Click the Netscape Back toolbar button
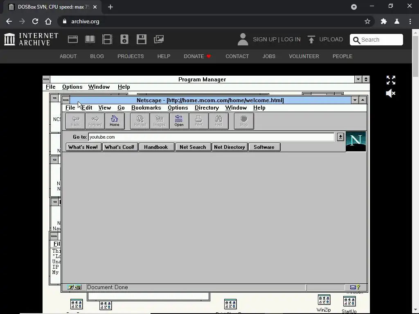The width and height of the screenshot is (419, 314). (75, 121)
